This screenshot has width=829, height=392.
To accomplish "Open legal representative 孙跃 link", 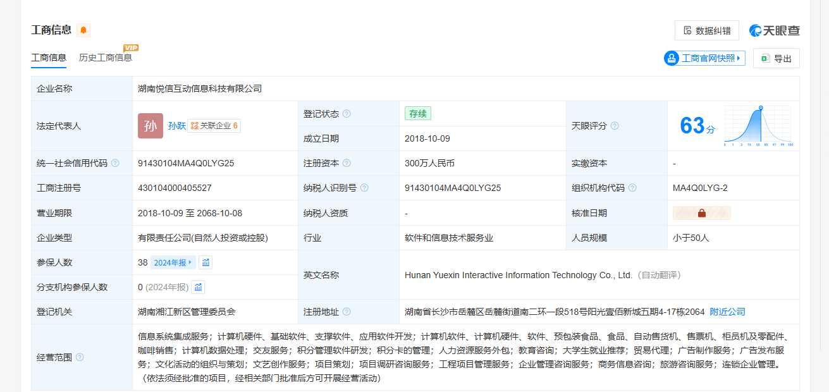I will [x=177, y=126].
